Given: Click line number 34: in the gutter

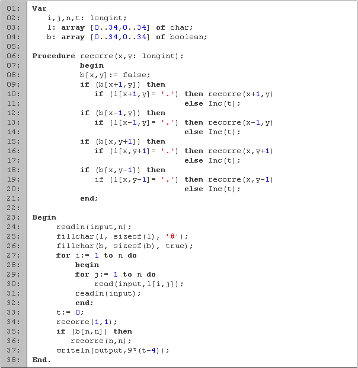Looking at the screenshot, I should click(x=14, y=322).
